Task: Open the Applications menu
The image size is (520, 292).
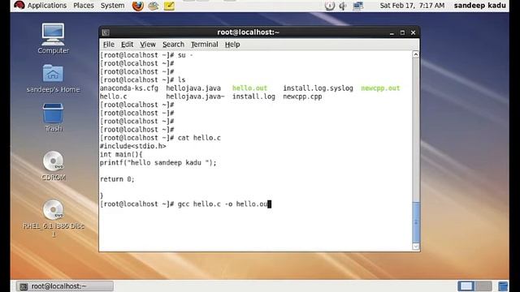Action: pyautogui.click(x=47, y=6)
